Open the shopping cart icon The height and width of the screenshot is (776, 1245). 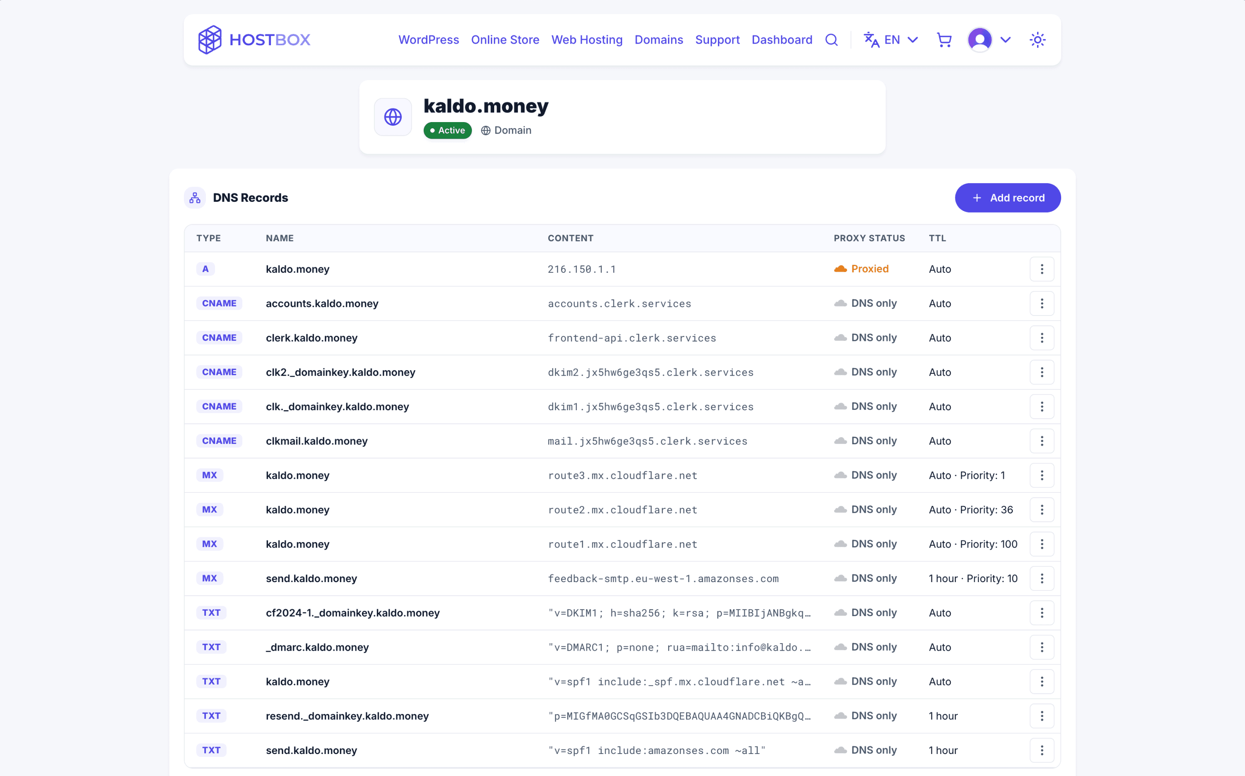pos(944,39)
